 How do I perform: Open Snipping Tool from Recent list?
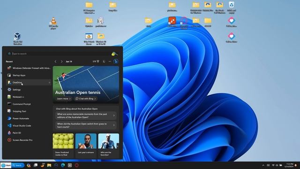pos(29,111)
